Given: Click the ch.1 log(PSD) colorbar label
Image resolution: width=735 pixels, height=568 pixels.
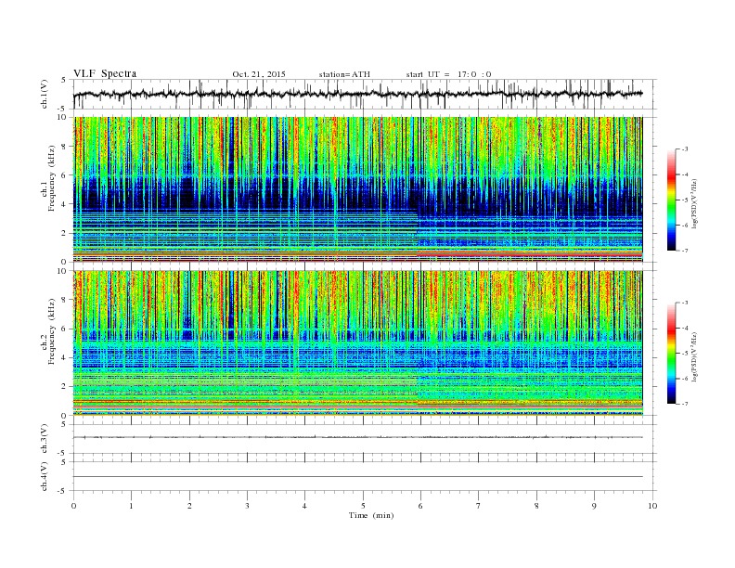Looking at the screenshot, I should [x=695, y=202].
